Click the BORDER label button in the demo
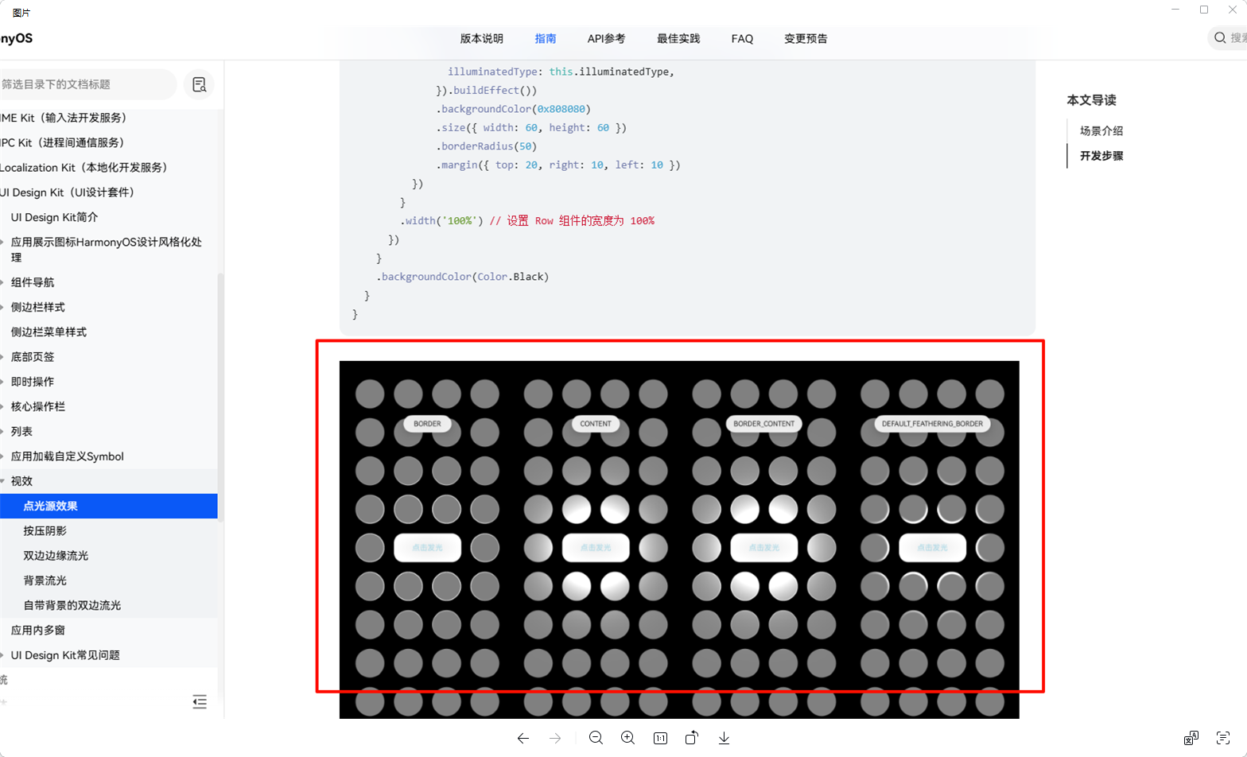The width and height of the screenshot is (1247, 757). pyautogui.click(x=427, y=424)
